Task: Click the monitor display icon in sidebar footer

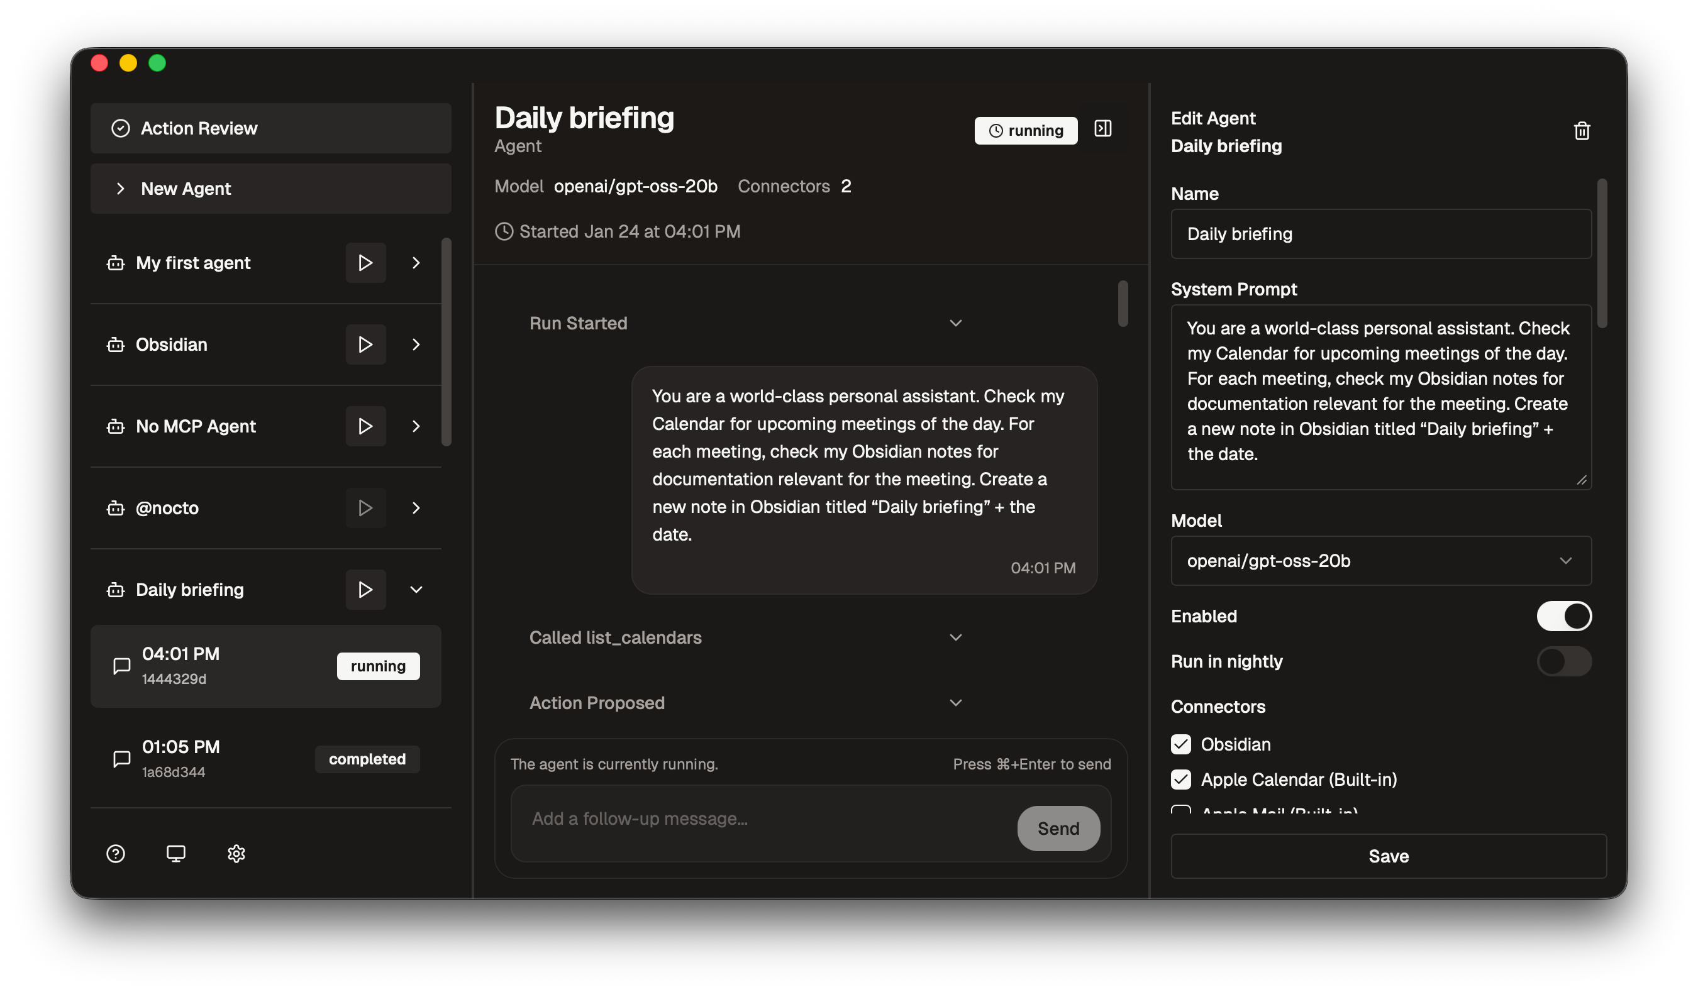Action: (176, 853)
